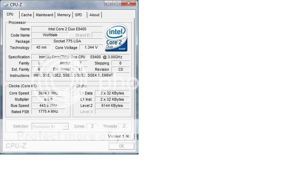
Task: Click the Level 2 cache value field
Action: click(112, 105)
